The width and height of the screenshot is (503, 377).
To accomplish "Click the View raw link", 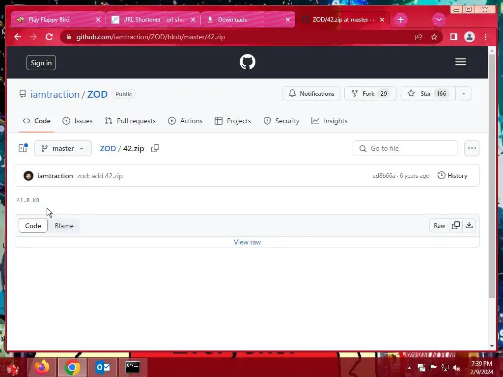I will 248,242.
